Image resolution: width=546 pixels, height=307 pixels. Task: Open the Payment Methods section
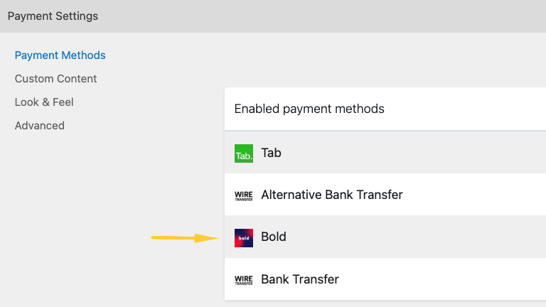pyautogui.click(x=60, y=55)
